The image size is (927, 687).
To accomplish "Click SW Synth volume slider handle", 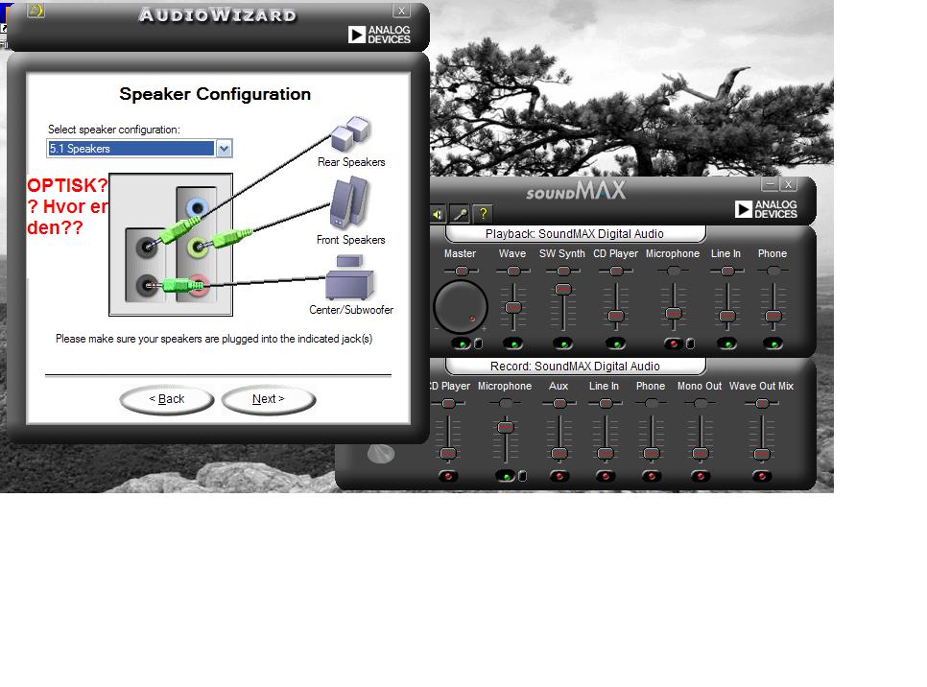I will (x=563, y=289).
